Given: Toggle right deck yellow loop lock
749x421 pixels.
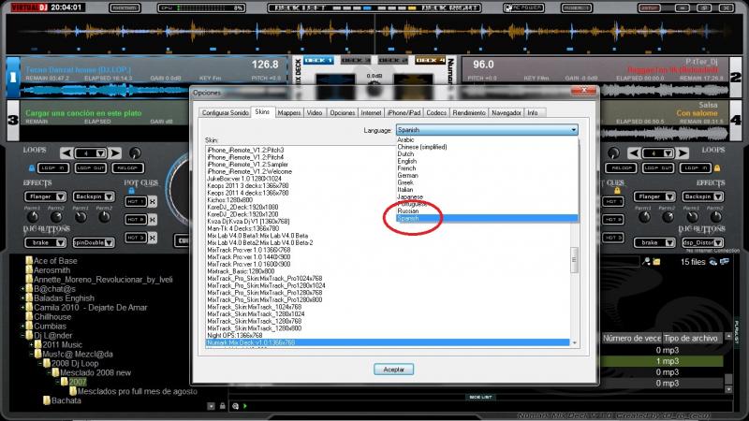Looking at the screenshot, I should coord(717,168).
